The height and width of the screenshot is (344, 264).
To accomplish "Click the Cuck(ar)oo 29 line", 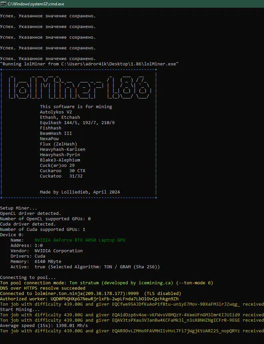I will pyautogui.click(x=57, y=165).
